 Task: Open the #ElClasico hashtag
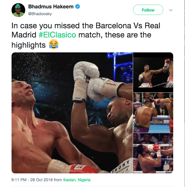click(57, 35)
